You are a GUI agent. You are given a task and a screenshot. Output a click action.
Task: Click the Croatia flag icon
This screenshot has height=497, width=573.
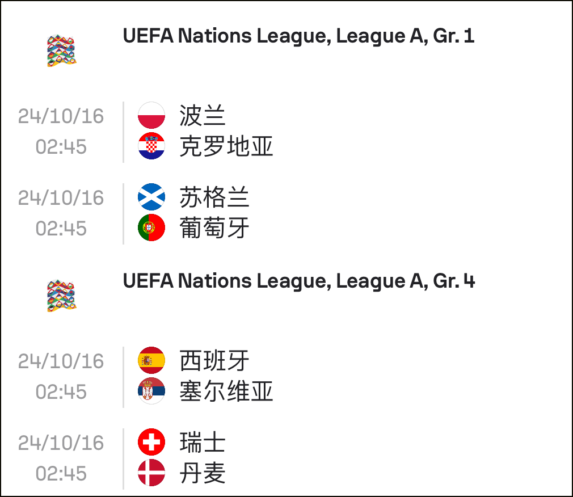coord(151,146)
